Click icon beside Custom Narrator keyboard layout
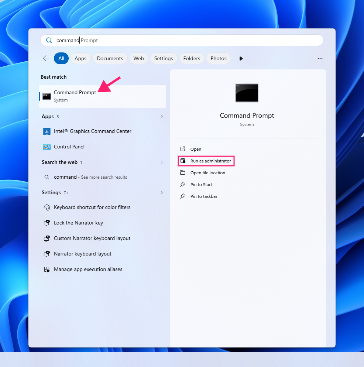 [47, 238]
